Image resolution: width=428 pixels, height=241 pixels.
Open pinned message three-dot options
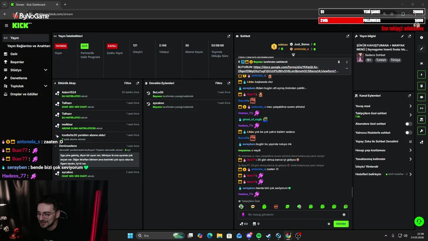[347, 62]
